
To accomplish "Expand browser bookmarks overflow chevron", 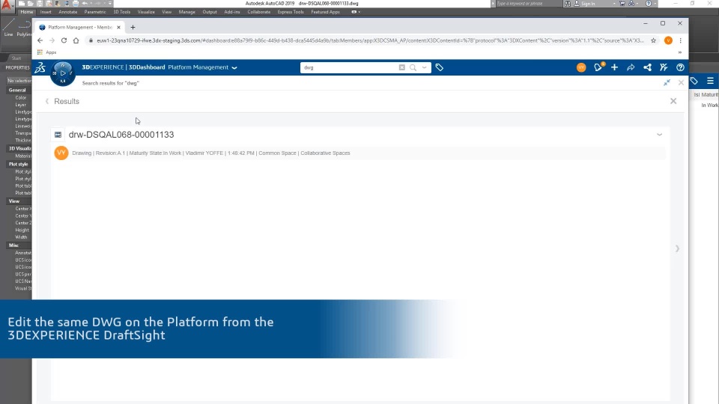I will click(x=680, y=52).
